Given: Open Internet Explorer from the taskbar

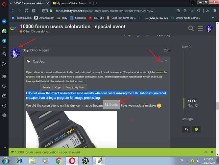Looking at the screenshot, I should [x=19, y=161].
